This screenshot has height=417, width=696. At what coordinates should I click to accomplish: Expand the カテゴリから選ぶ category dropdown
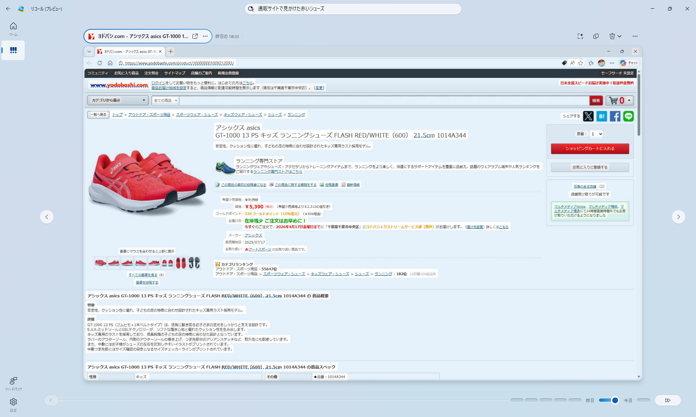pyautogui.click(x=117, y=100)
